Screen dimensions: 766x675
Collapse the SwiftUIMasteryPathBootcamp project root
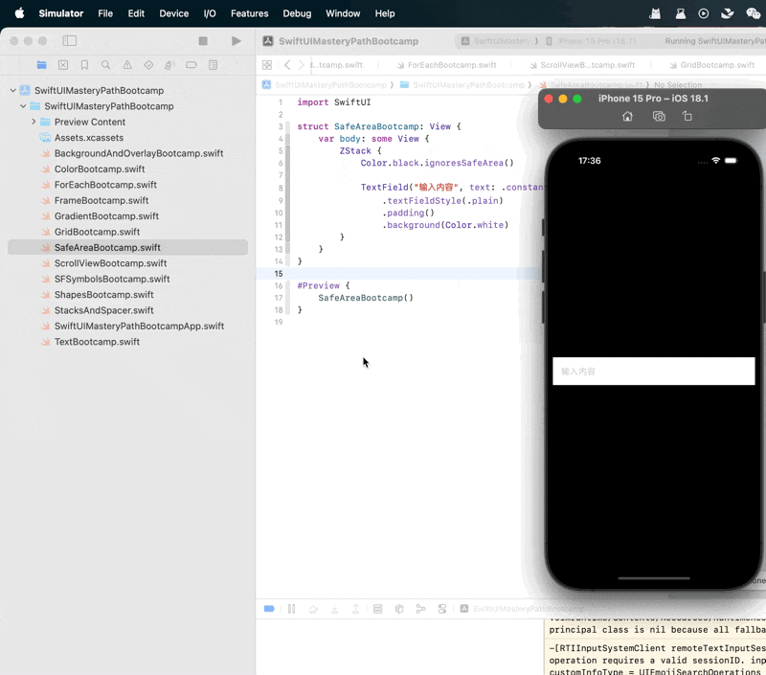point(13,91)
